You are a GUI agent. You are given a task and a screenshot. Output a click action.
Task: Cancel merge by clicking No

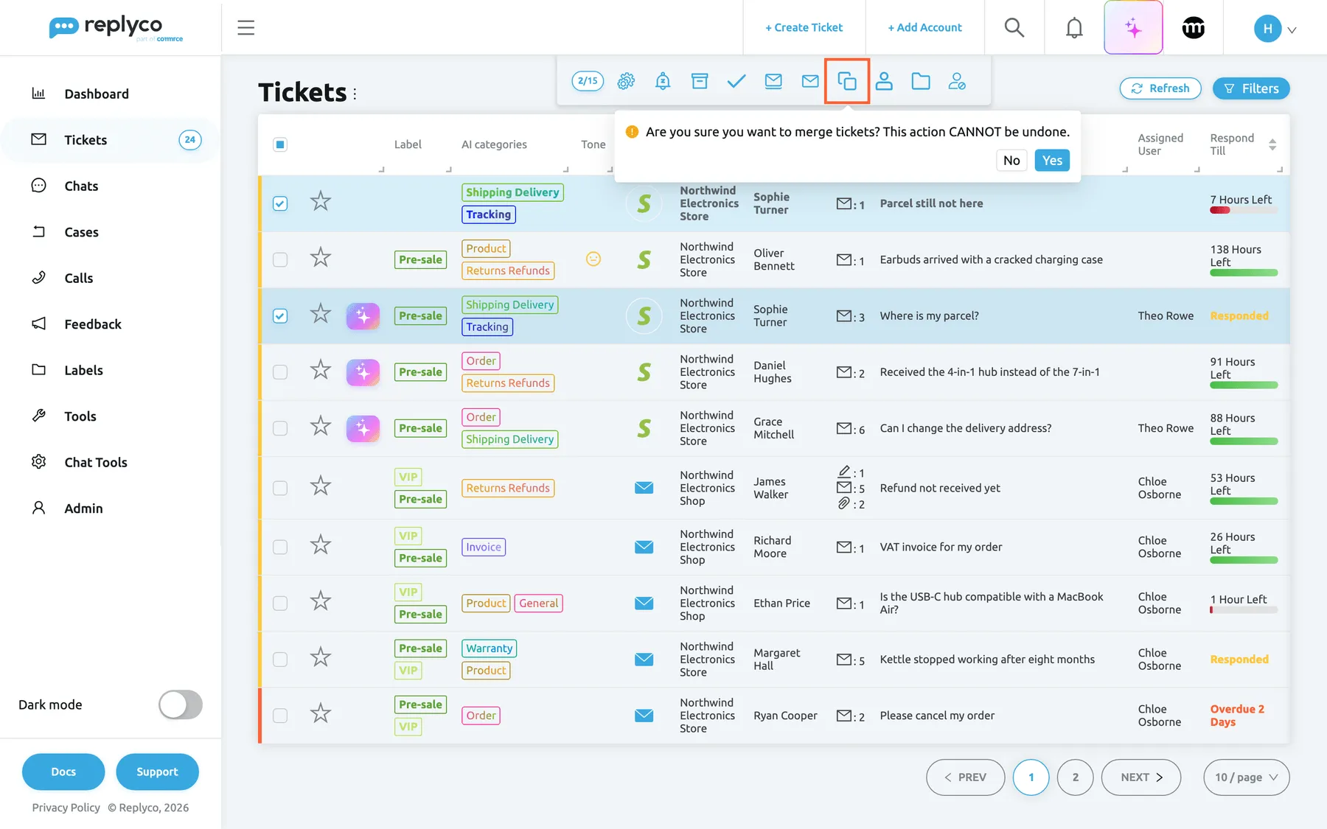(x=1011, y=161)
